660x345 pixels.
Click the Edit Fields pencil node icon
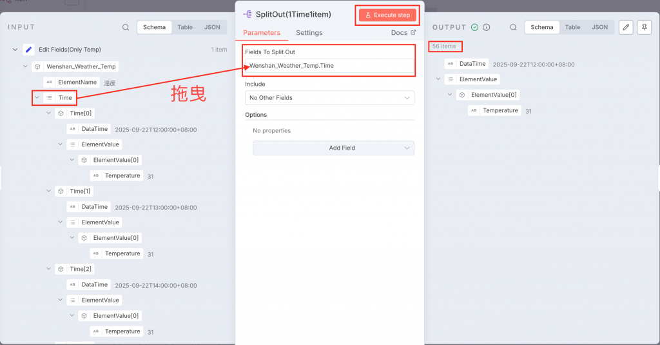(x=28, y=50)
